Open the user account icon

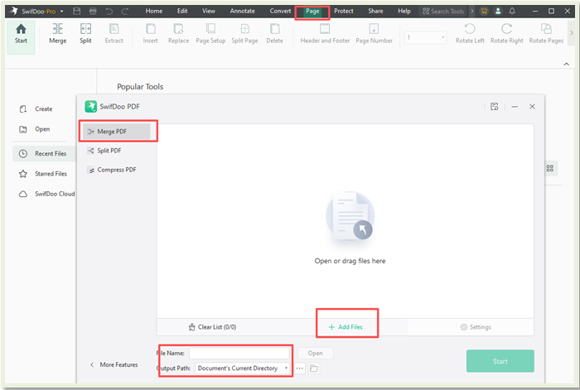click(x=498, y=11)
